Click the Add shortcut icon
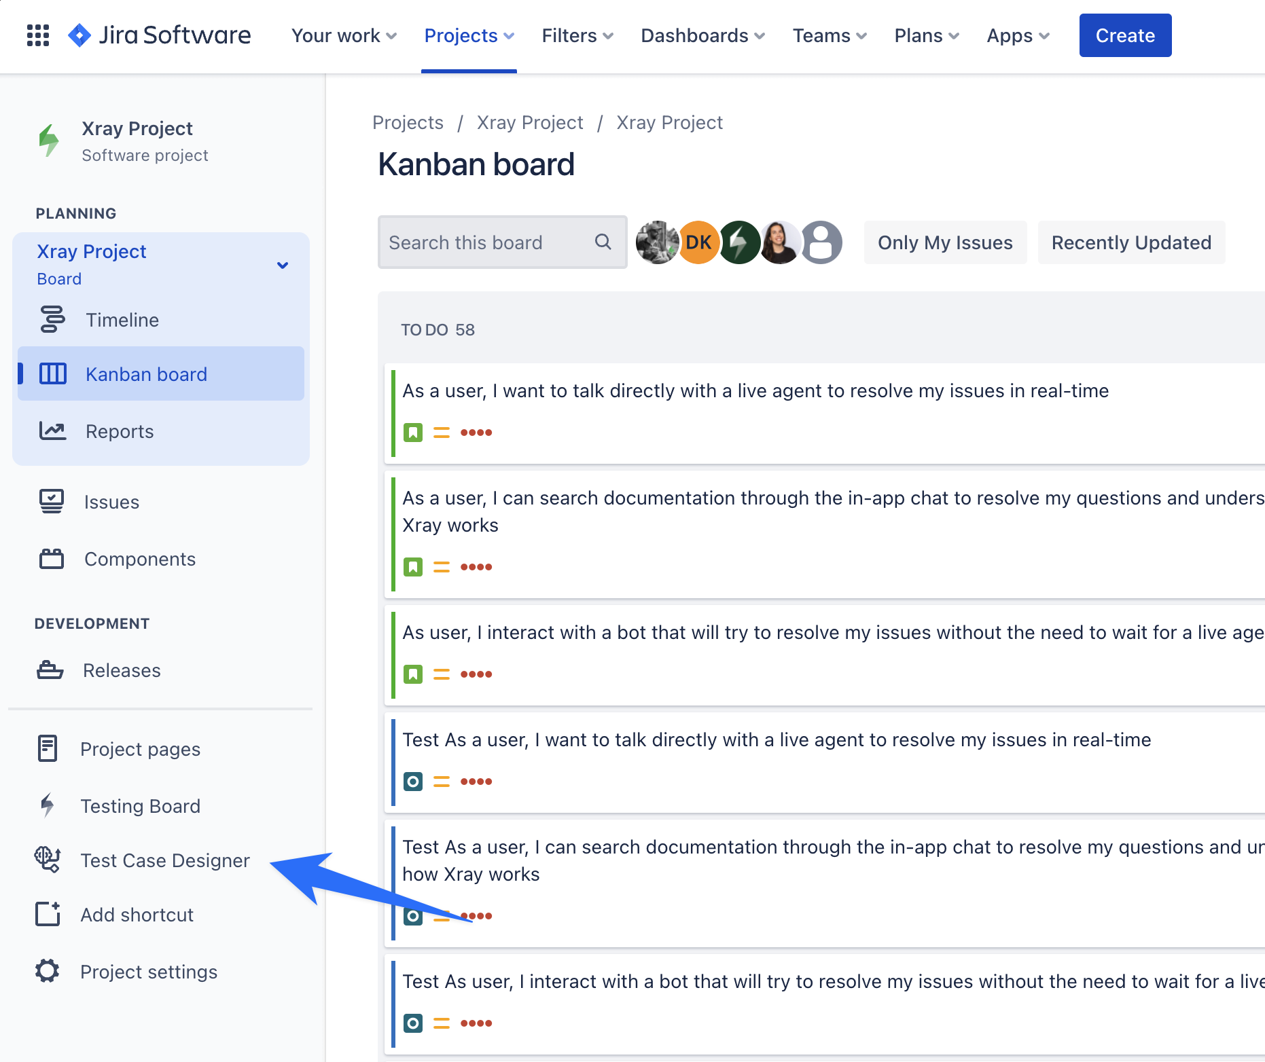The image size is (1265, 1062). 48,914
